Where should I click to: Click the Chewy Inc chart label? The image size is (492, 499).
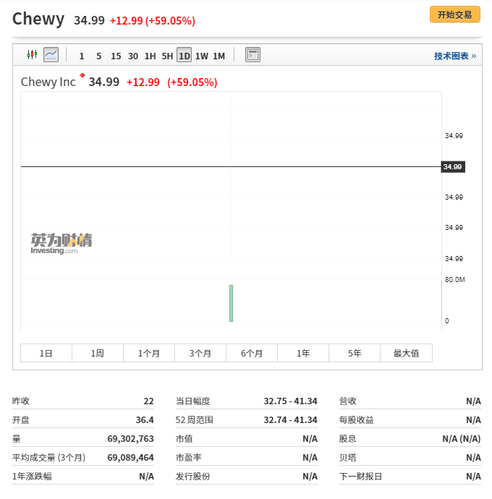click(48, 82)
